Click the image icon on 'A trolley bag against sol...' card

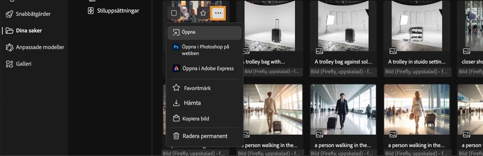[x=319, y=51]
